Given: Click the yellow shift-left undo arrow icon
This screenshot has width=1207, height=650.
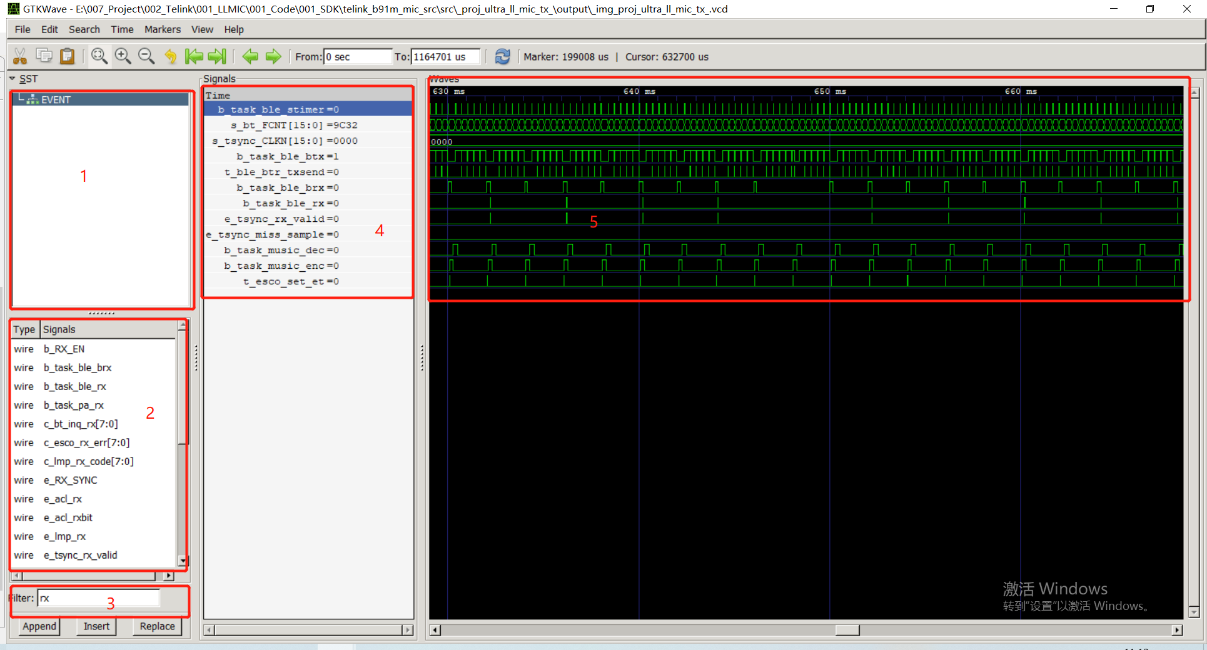Looking at the screenshot, I should click(x=171, y=56).
